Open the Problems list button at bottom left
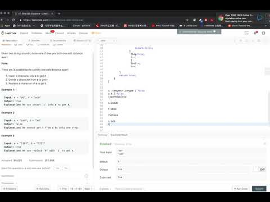The height and width of the screenshot is (202, 270). click(10, 189)
